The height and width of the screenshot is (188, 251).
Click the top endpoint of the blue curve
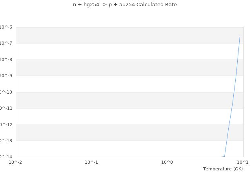(x=240, y=37)
